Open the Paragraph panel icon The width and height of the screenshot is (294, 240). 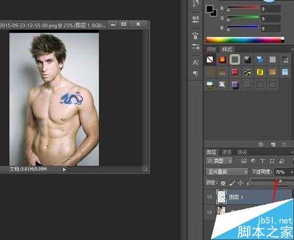[195, 74]
